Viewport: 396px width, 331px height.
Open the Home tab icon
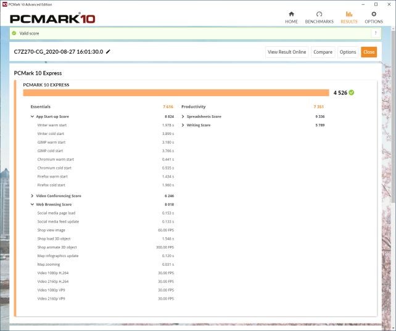coord(291,14)
